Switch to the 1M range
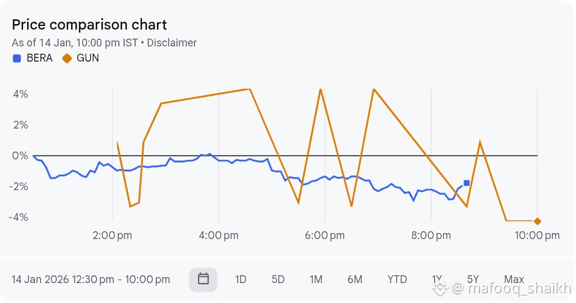Screen dimensions: 576x303 click(316, 279)
